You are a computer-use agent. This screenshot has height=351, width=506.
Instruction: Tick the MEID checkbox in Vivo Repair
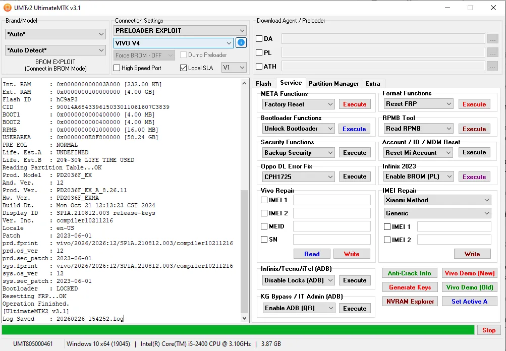tap(264, 226)
